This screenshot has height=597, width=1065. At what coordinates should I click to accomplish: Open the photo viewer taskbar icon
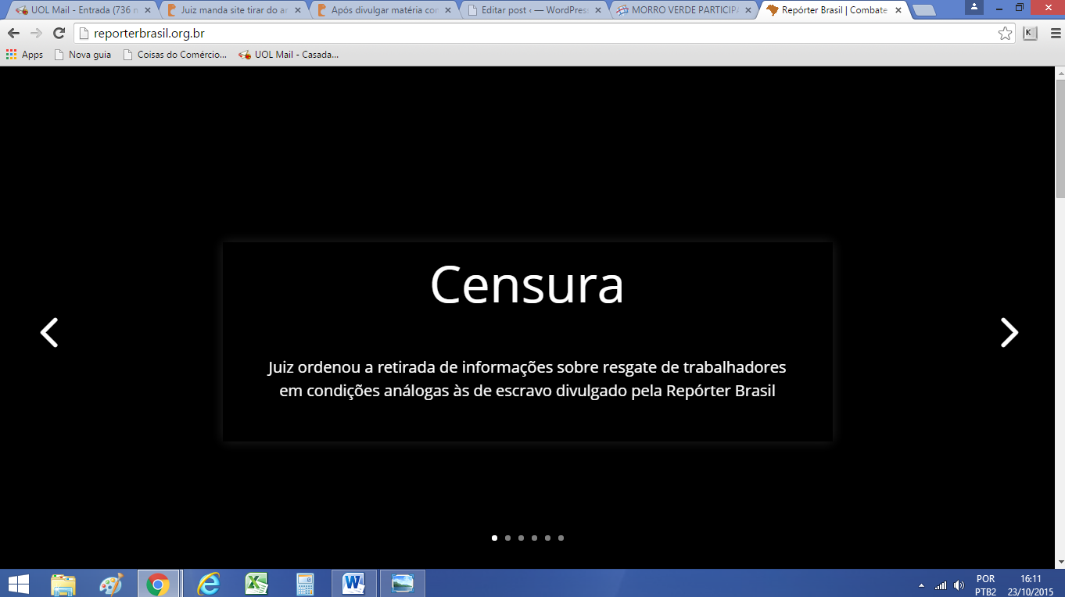tap(403, 584)
